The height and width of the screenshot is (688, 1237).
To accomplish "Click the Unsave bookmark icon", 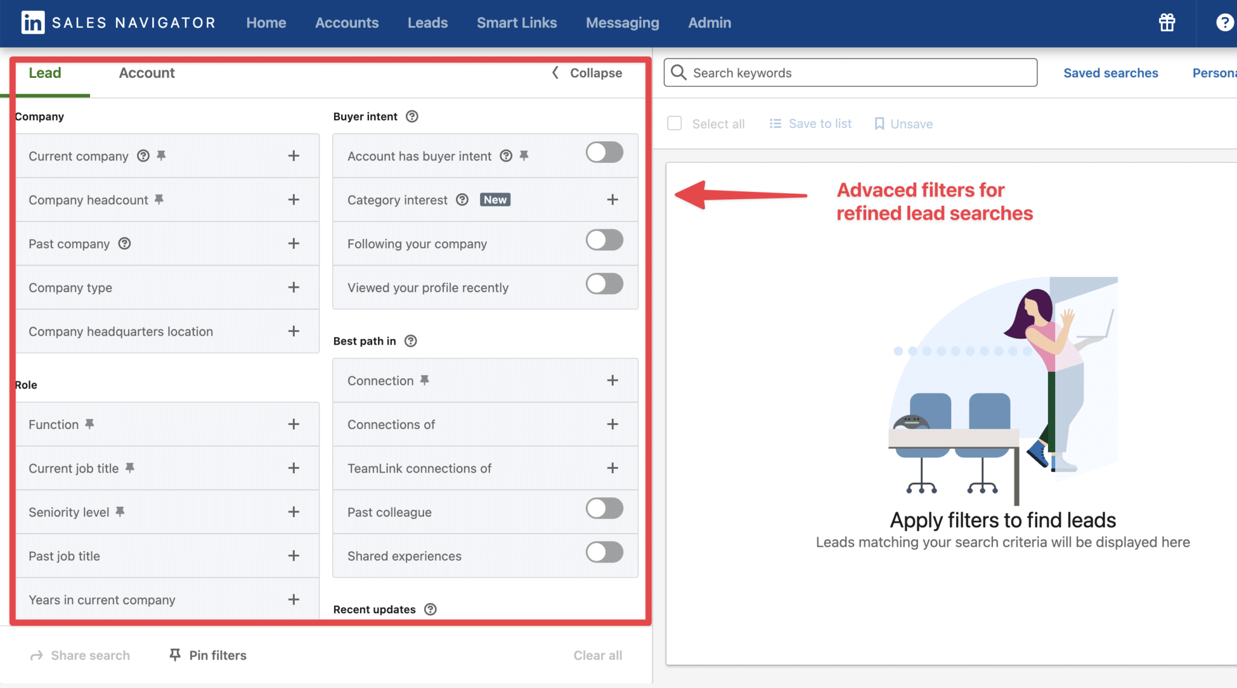I will [x=880, y=123].
